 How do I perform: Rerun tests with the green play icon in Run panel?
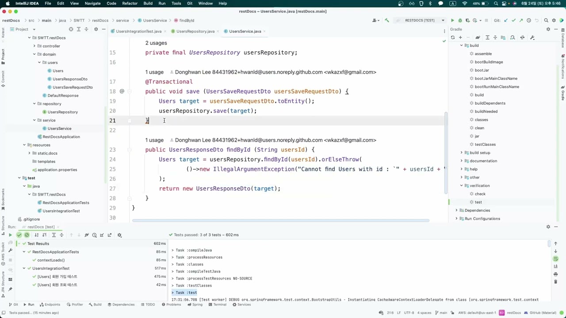tap(10, 235)
